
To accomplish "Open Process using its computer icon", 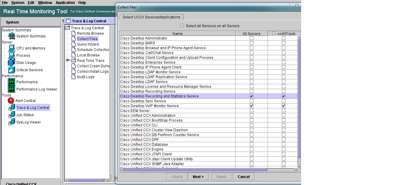I will 12,56.
